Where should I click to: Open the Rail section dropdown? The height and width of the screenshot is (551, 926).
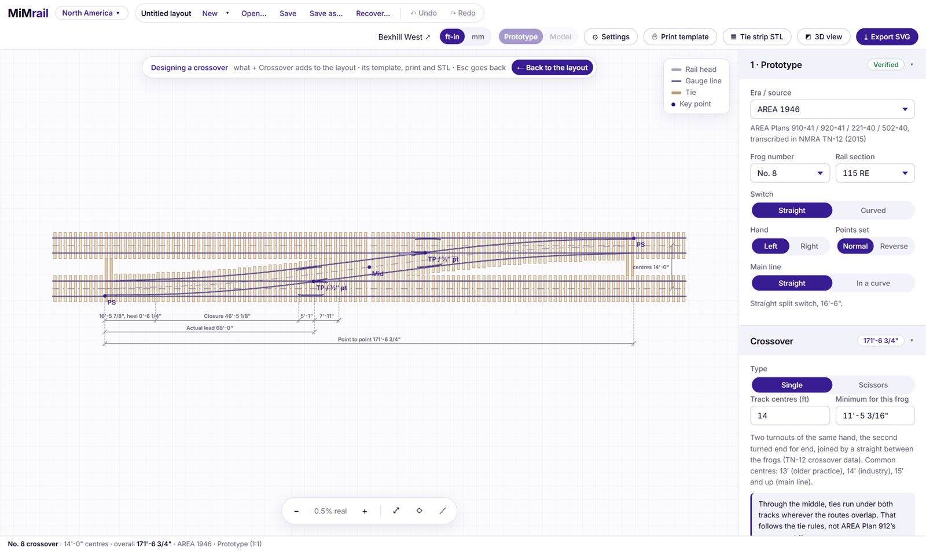click(875, 173)
